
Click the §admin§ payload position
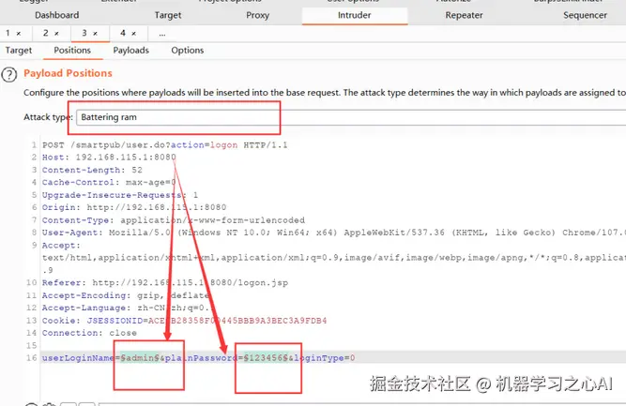140,358
